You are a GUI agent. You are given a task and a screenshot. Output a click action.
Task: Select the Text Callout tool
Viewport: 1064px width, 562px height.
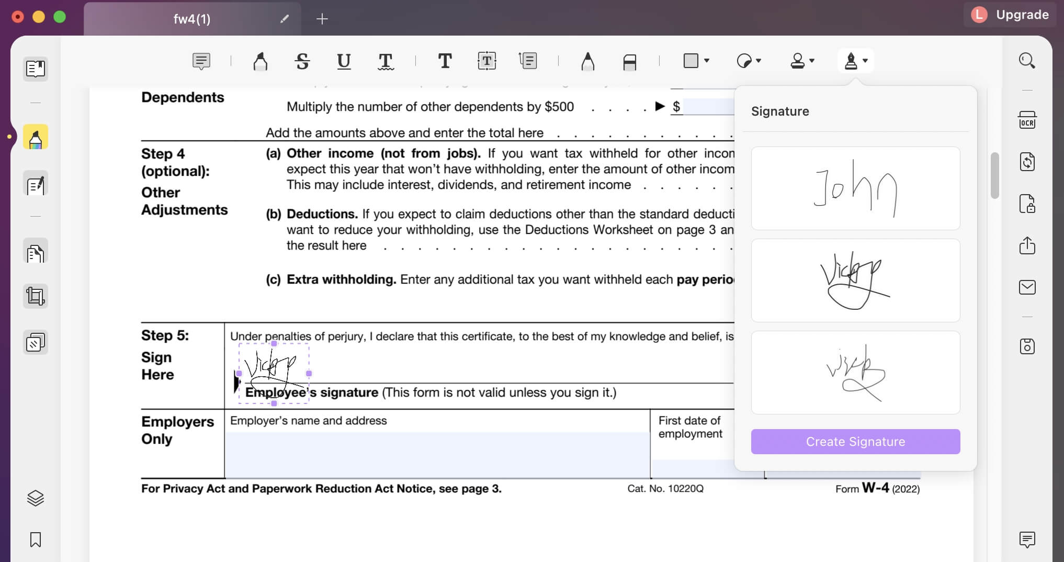tap(528, 61)
